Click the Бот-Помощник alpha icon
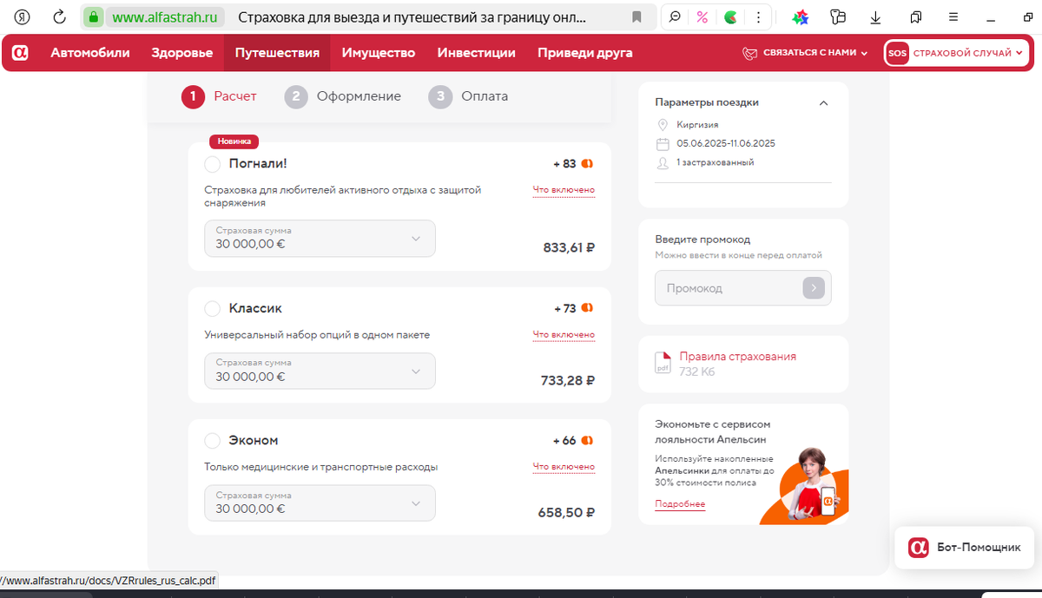 tap(919, 548)
